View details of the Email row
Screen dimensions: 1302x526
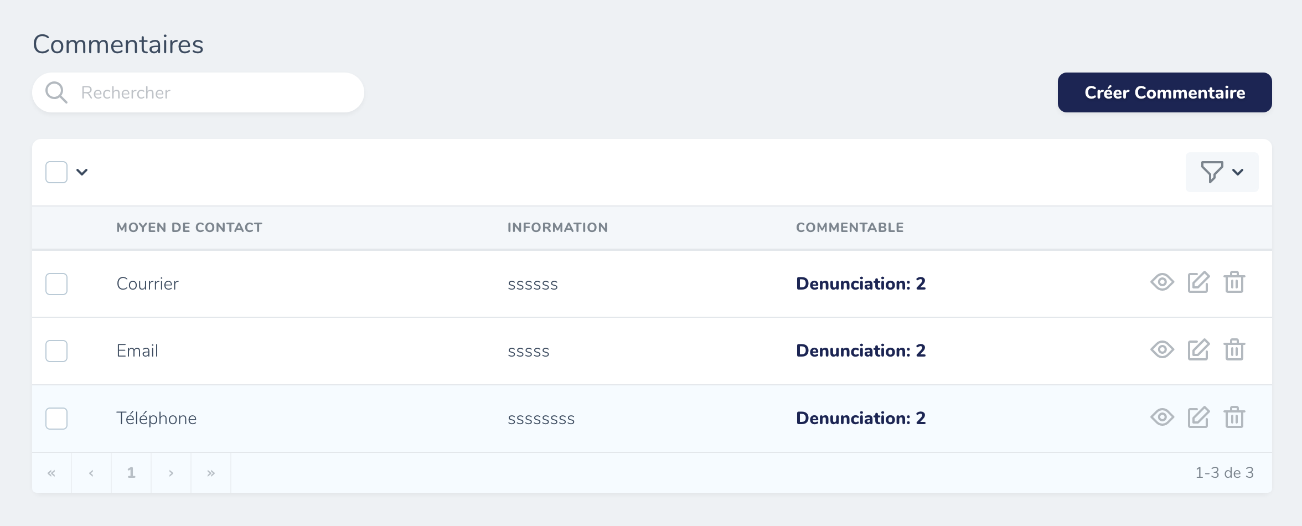(1162, 350)
